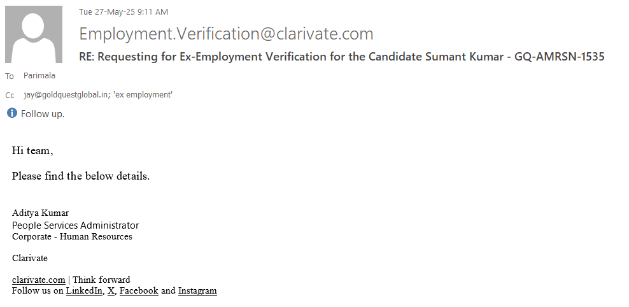Click the Cc field label
Viewport: 629px width, 307px height.
[x=10, y=96]
